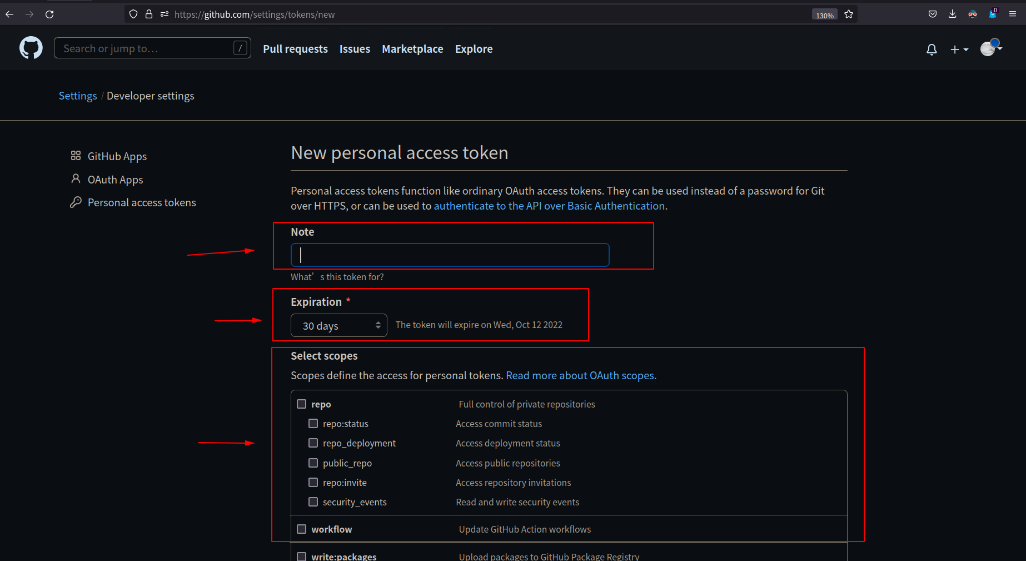The image size is (1026, 561).
Task: Open Read more about OAuth scopes link
Action: pos(581,375)
